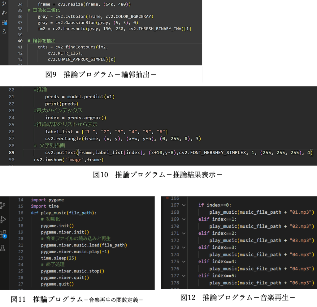
Task: Click 'pygame.mixer.music.load(file_path)' on line 21
Action: [x=84, y=245]
